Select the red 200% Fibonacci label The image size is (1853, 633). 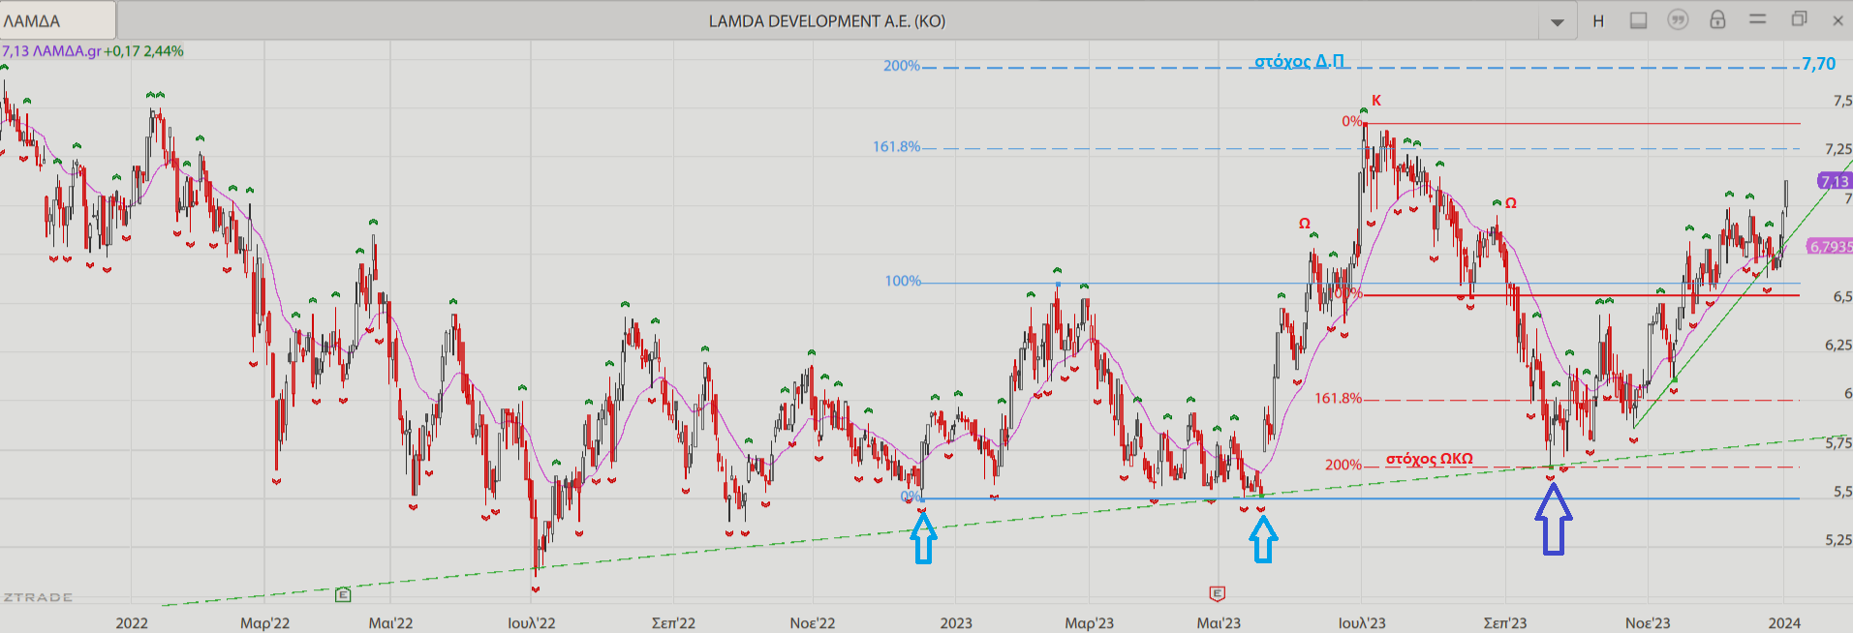pyautogui.click(x=1343, y=465)
